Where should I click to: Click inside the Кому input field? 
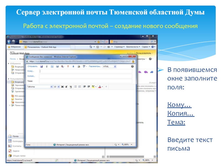(86, 71)
